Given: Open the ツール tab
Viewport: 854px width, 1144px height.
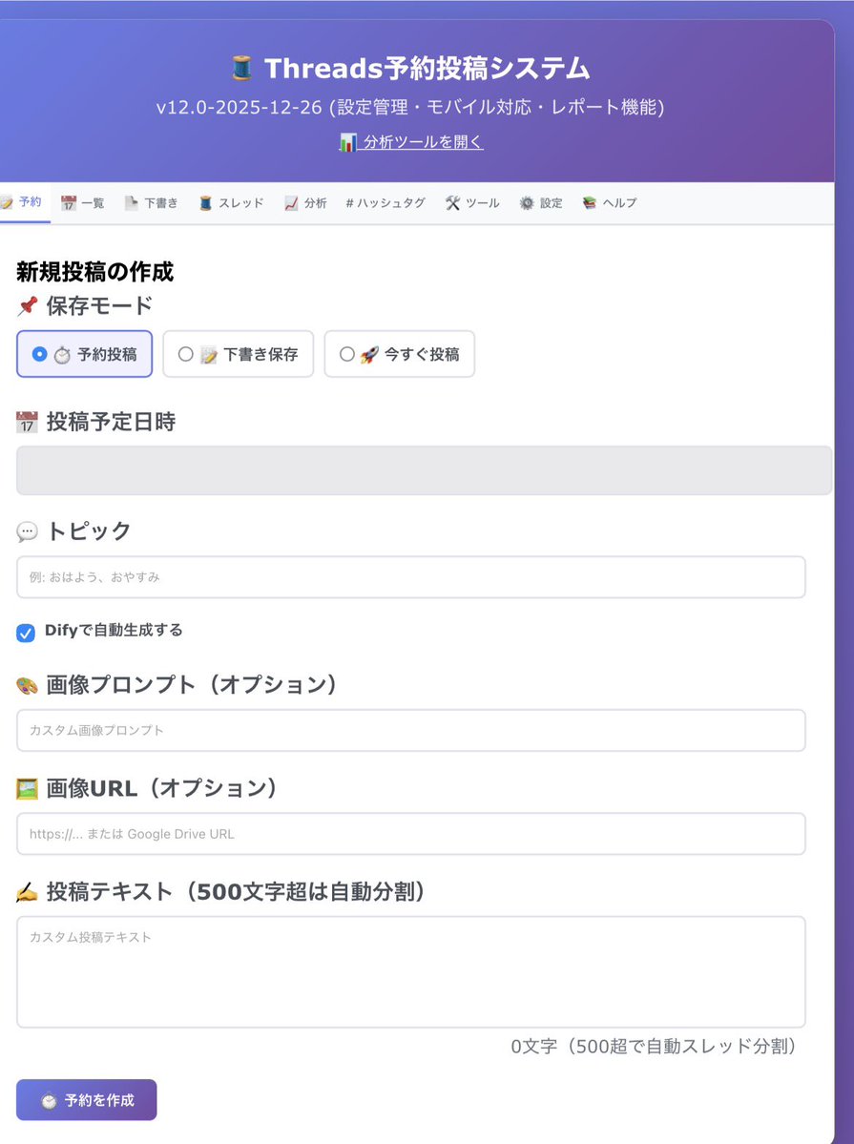Looking at the screenshot, I should click(x=472, y=203).
